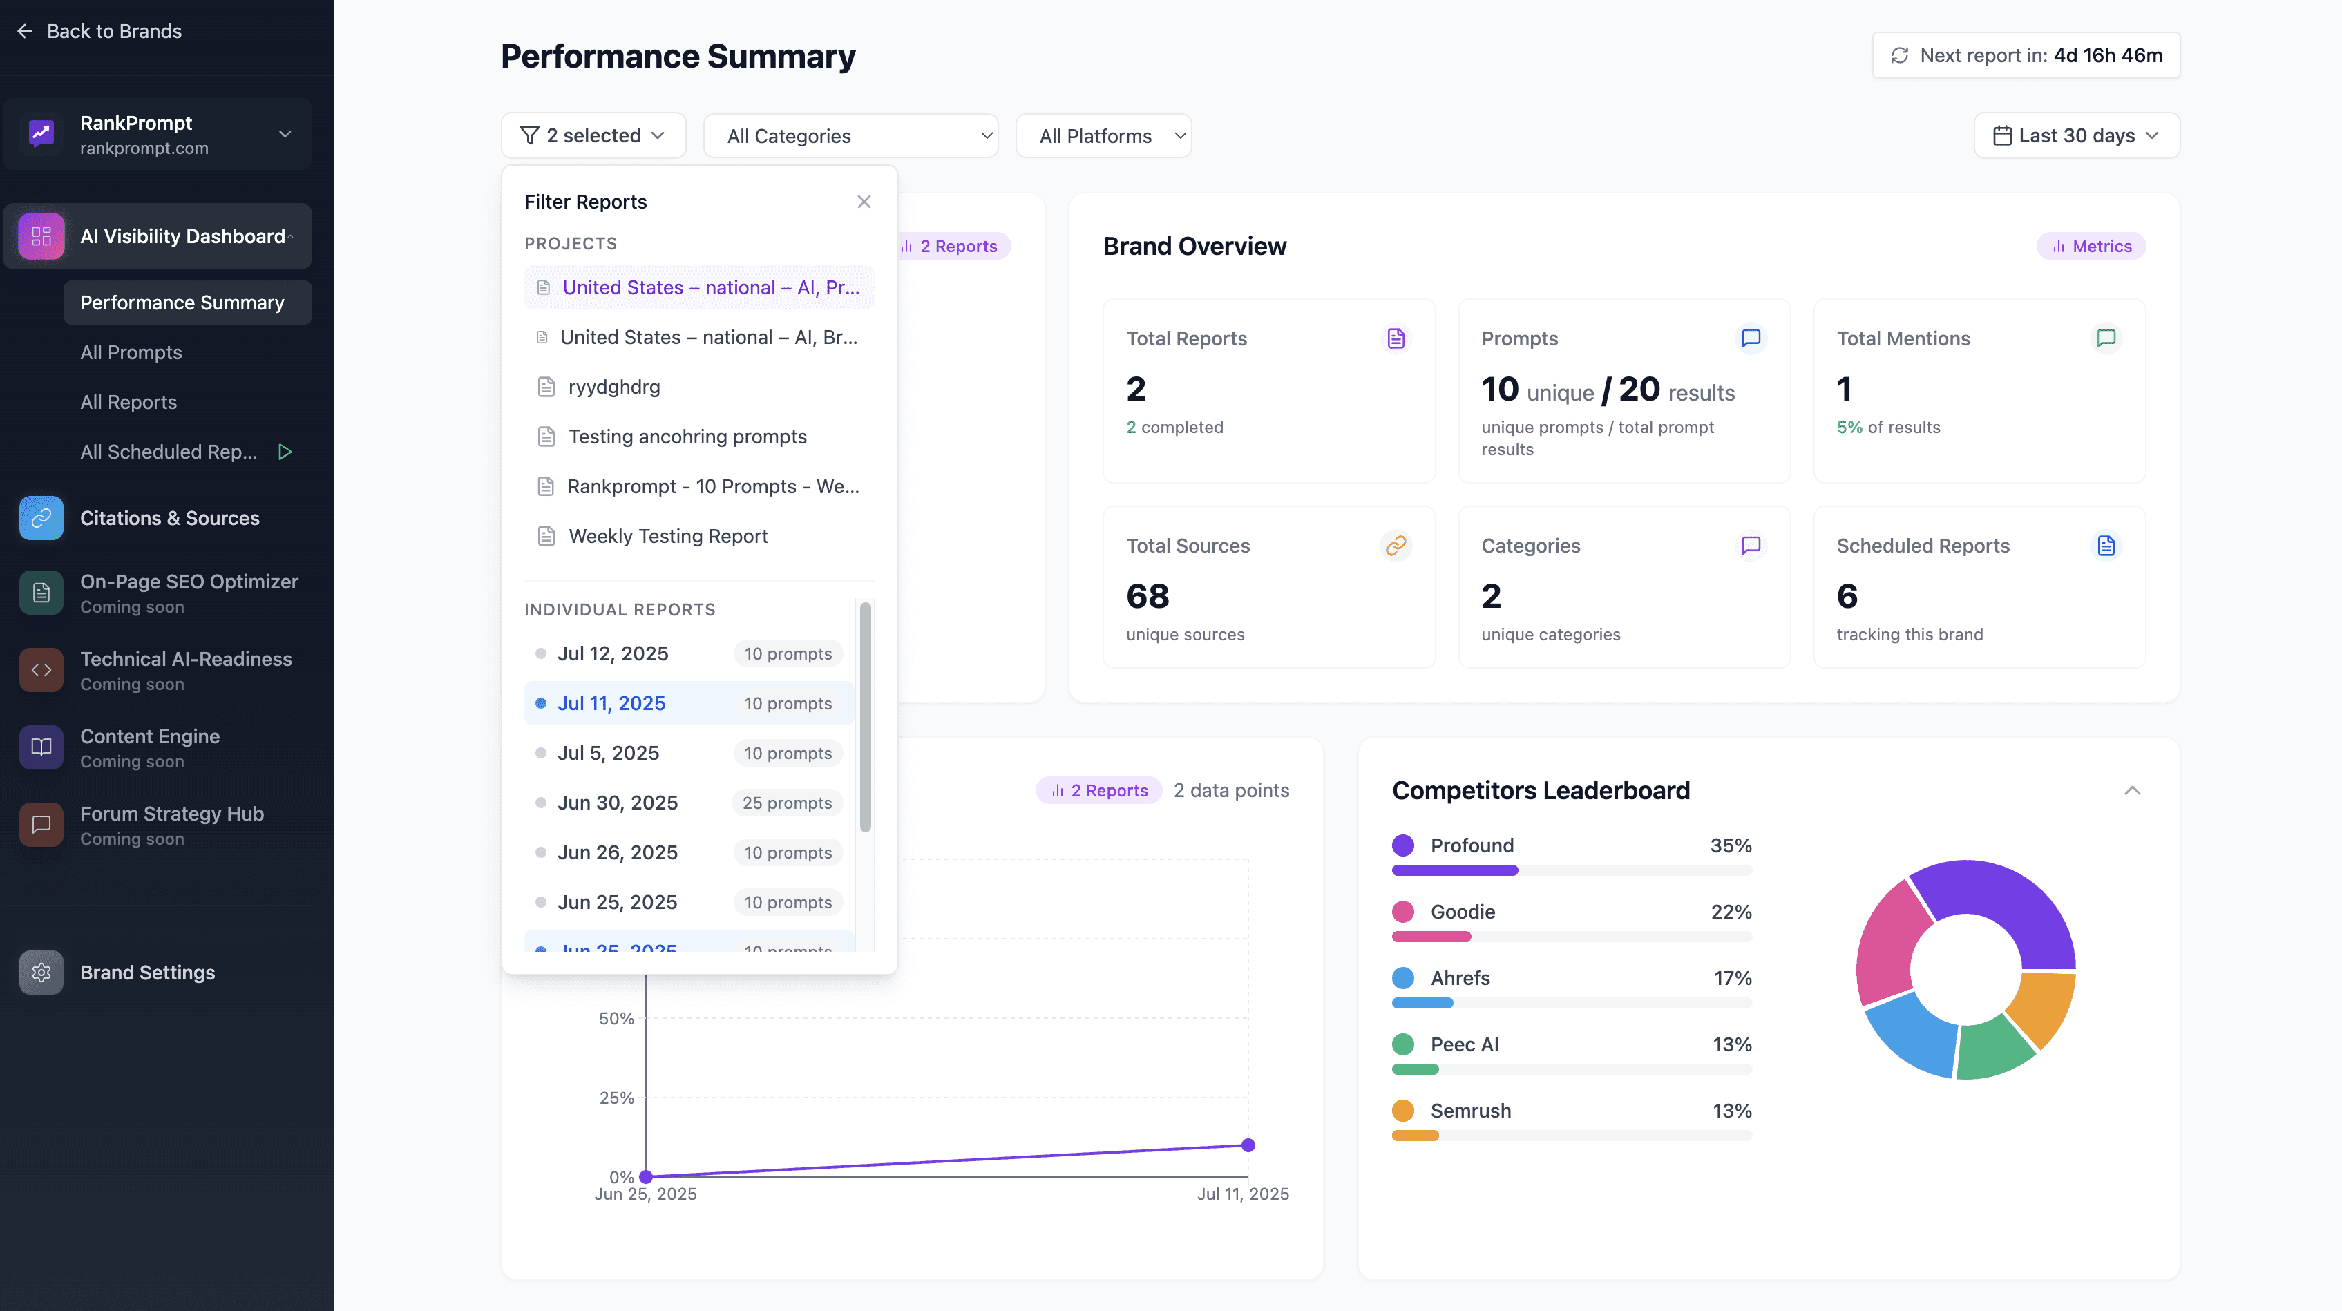Go to All Reports in the sidebar

click(128, 402)
